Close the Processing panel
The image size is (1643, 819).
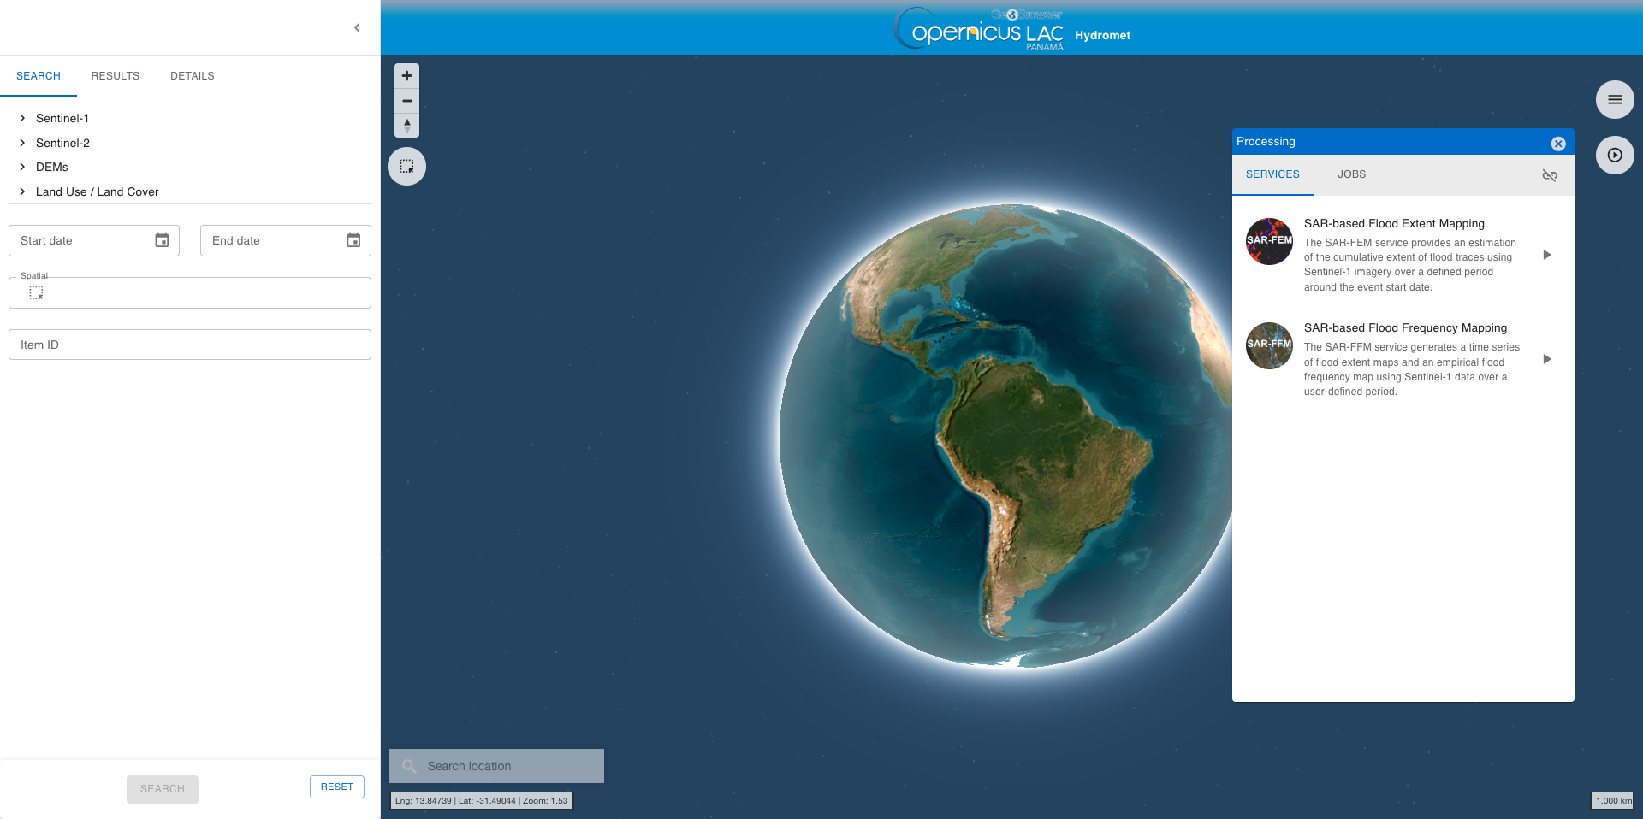point(1557,144)
